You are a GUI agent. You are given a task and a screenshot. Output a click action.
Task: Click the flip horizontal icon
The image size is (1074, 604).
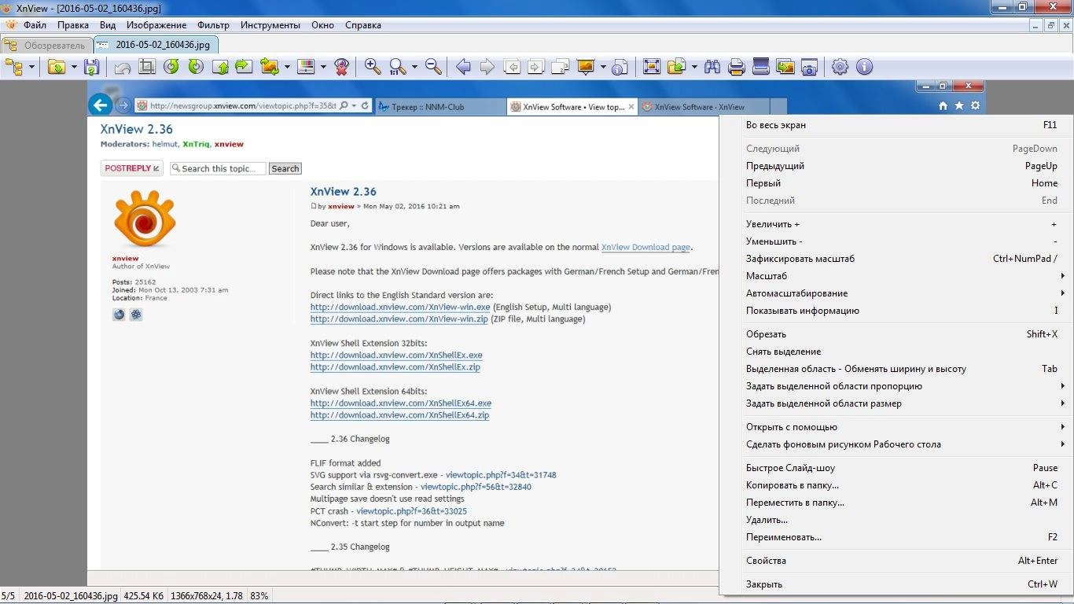(245, 68)
